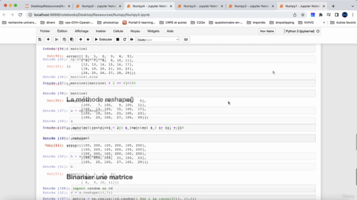Move selected cell up arrow
The width and height of the screenshot is (357, 200).
pos(80,39)
